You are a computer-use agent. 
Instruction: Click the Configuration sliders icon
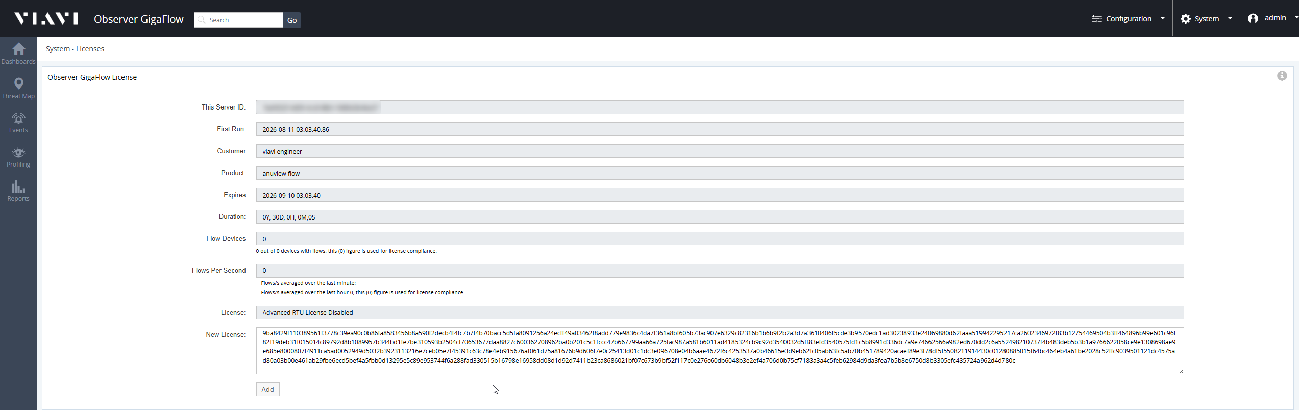click(1096, 19)
